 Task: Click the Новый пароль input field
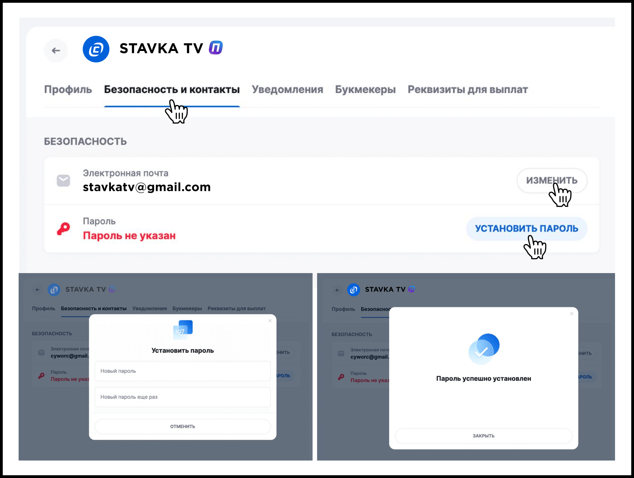click(x=183, y=371)
